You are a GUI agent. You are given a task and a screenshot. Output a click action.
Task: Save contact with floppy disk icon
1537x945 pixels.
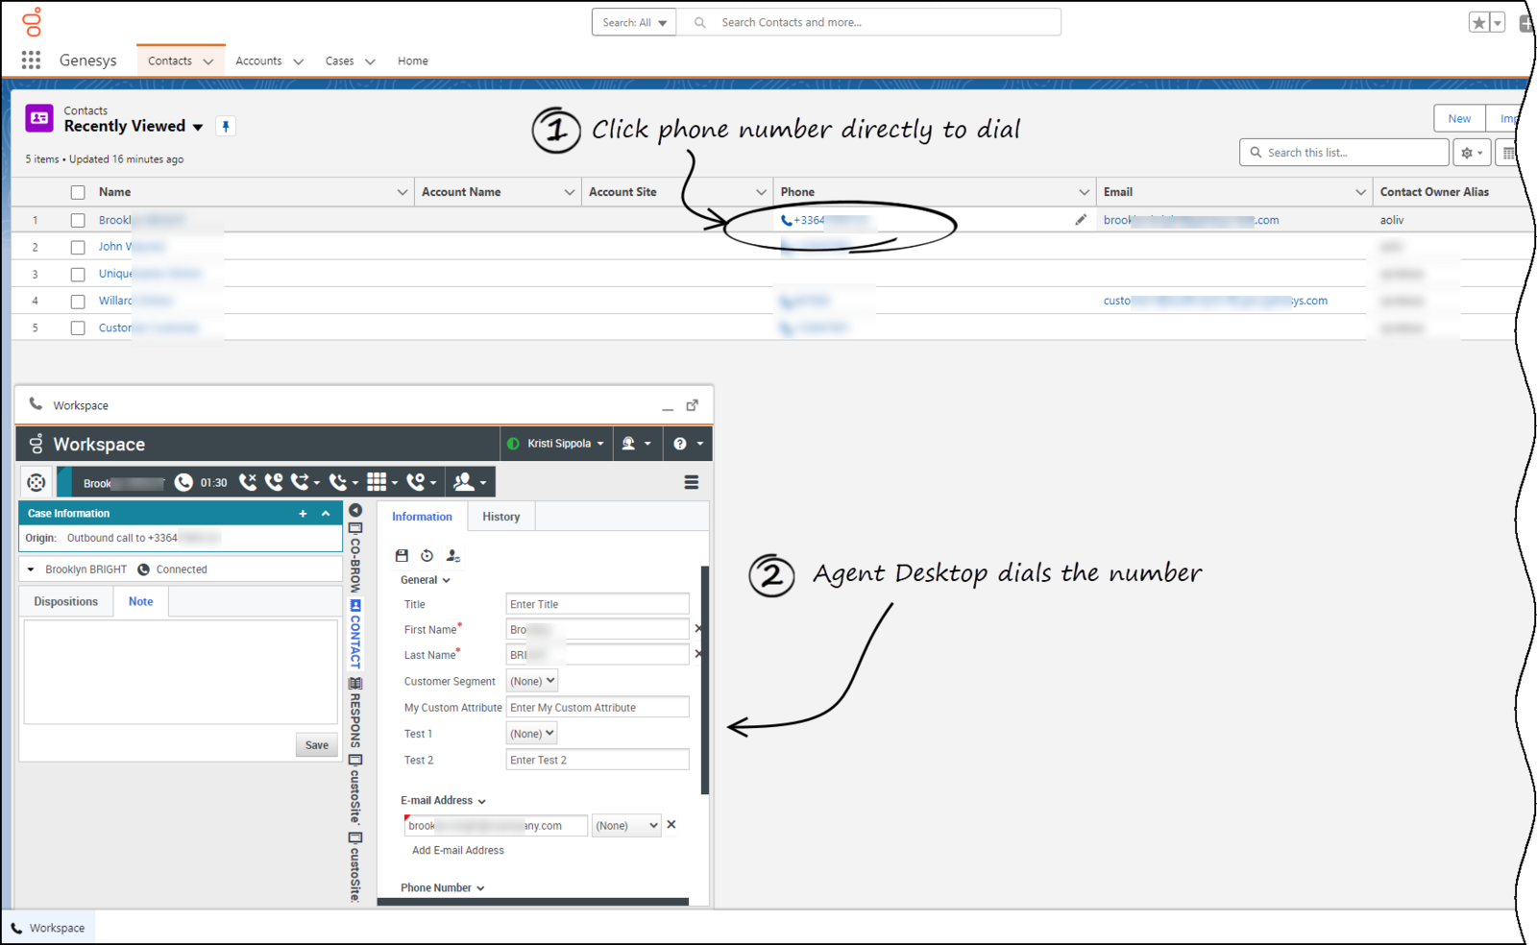pos(402,556)
